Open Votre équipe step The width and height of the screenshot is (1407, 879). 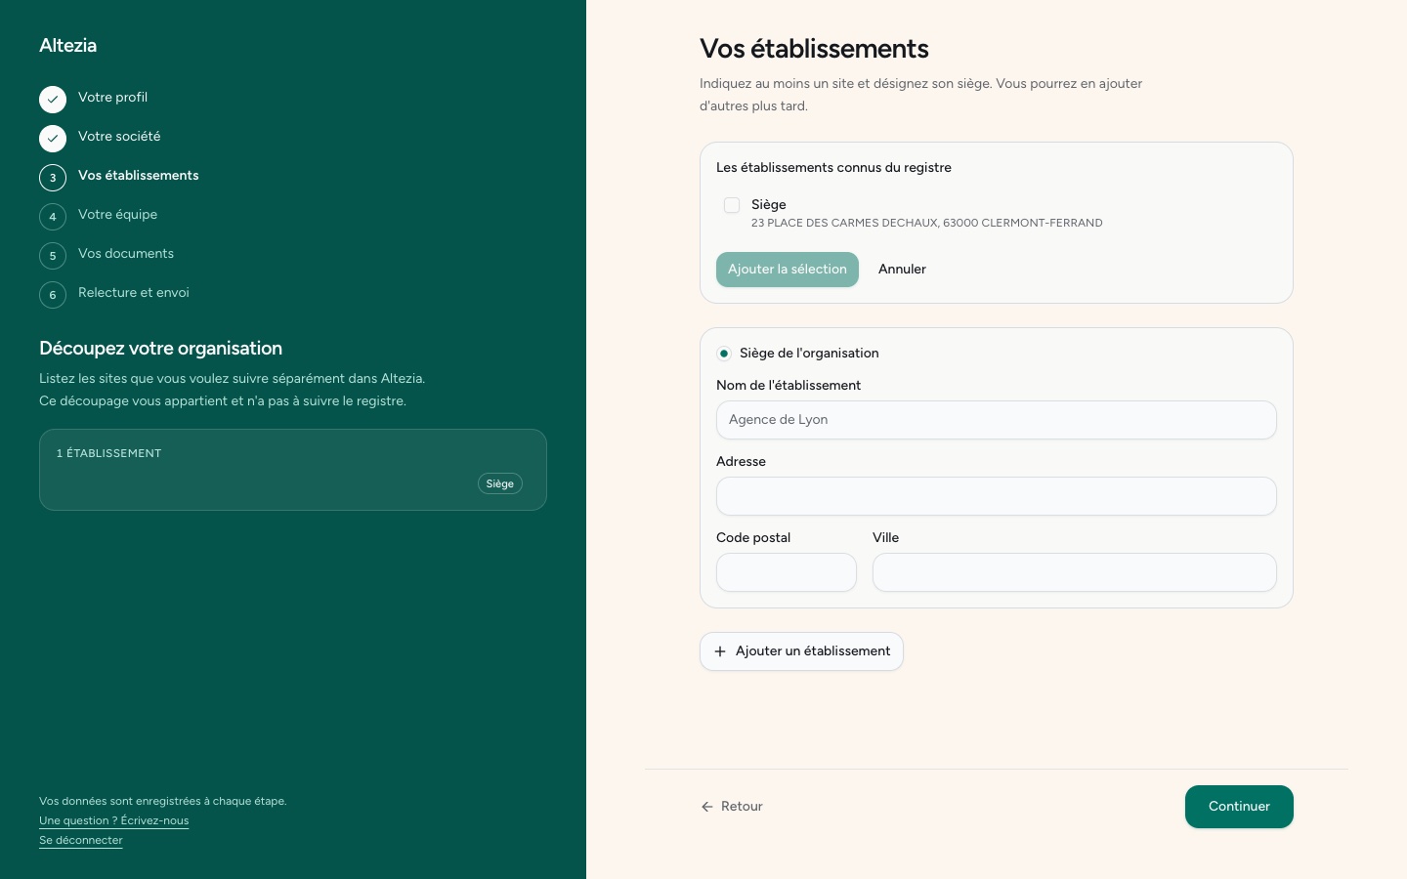tap(117, 215)
